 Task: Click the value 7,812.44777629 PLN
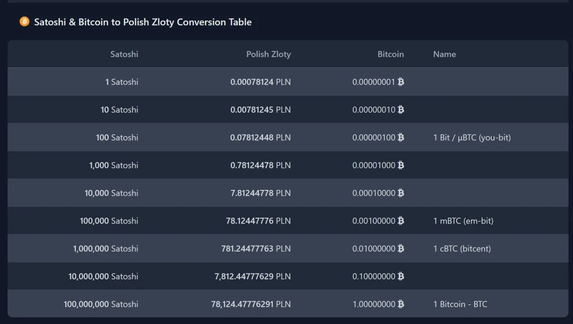(252, 276)
